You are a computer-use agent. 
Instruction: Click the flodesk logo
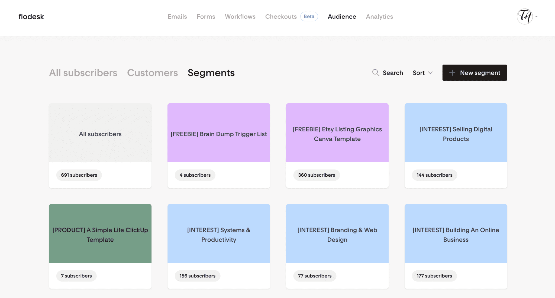(x=31, y=17)
